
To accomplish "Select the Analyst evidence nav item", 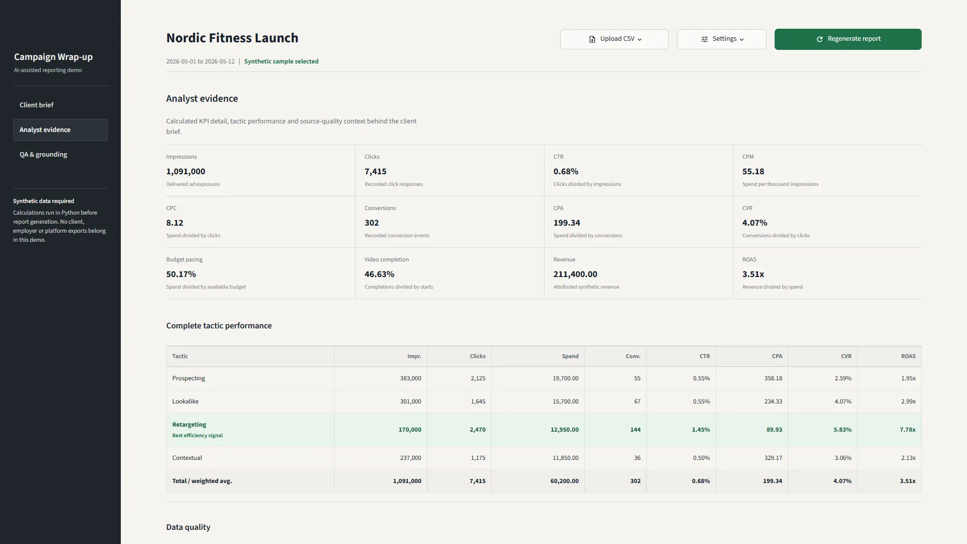I will coord(60,130).
